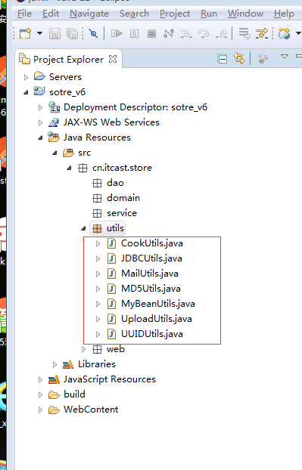Close the Project Explorer tab
302x470 pixels.
(113, 59)
